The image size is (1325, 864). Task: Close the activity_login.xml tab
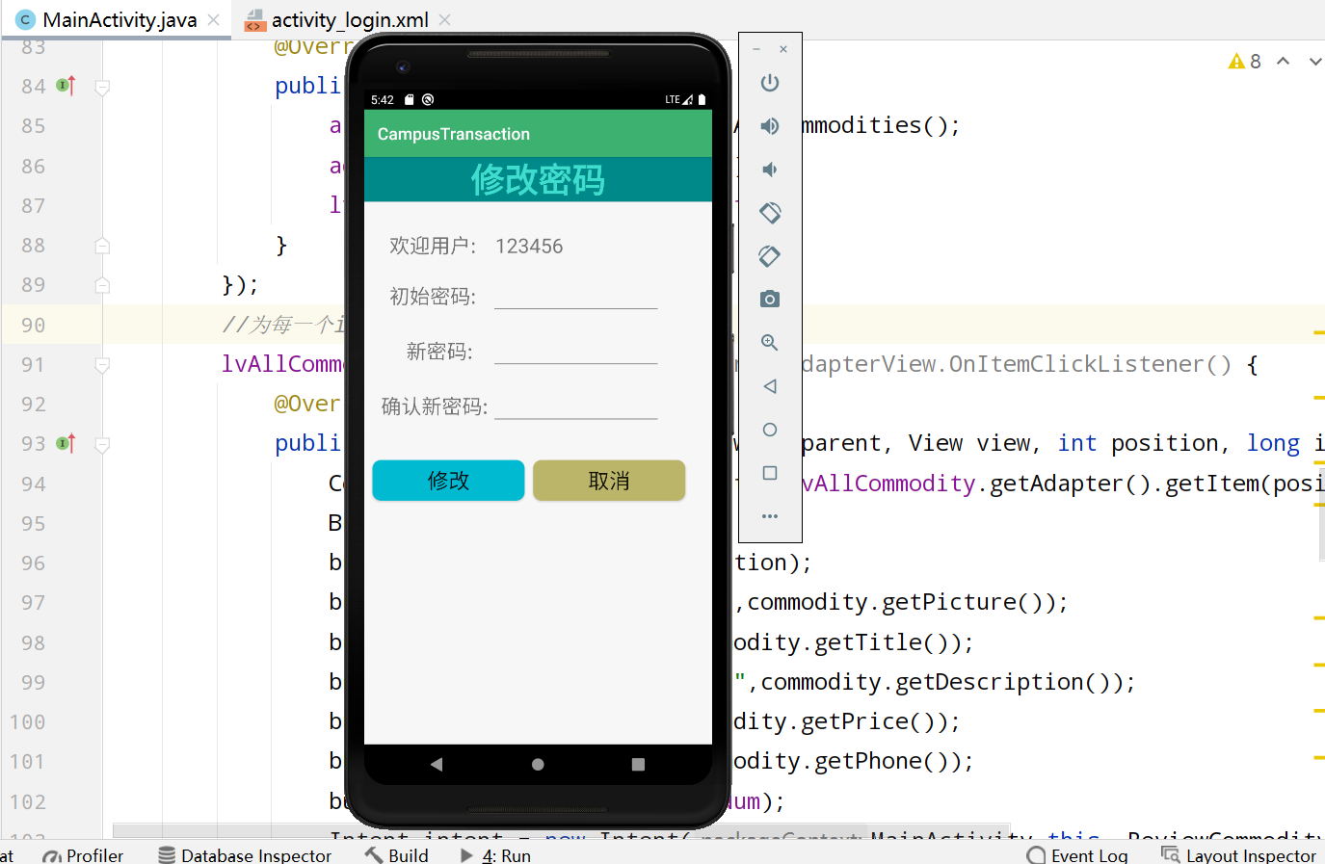(x=444, y=19)
